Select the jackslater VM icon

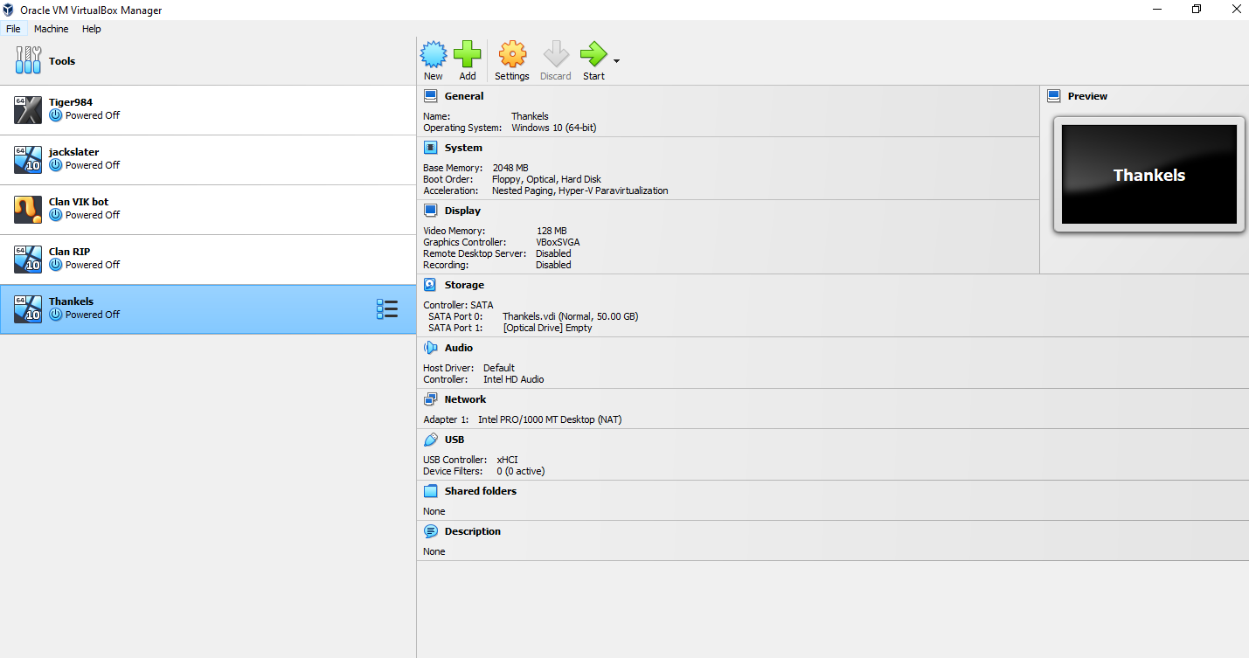[x=28, y=160]
